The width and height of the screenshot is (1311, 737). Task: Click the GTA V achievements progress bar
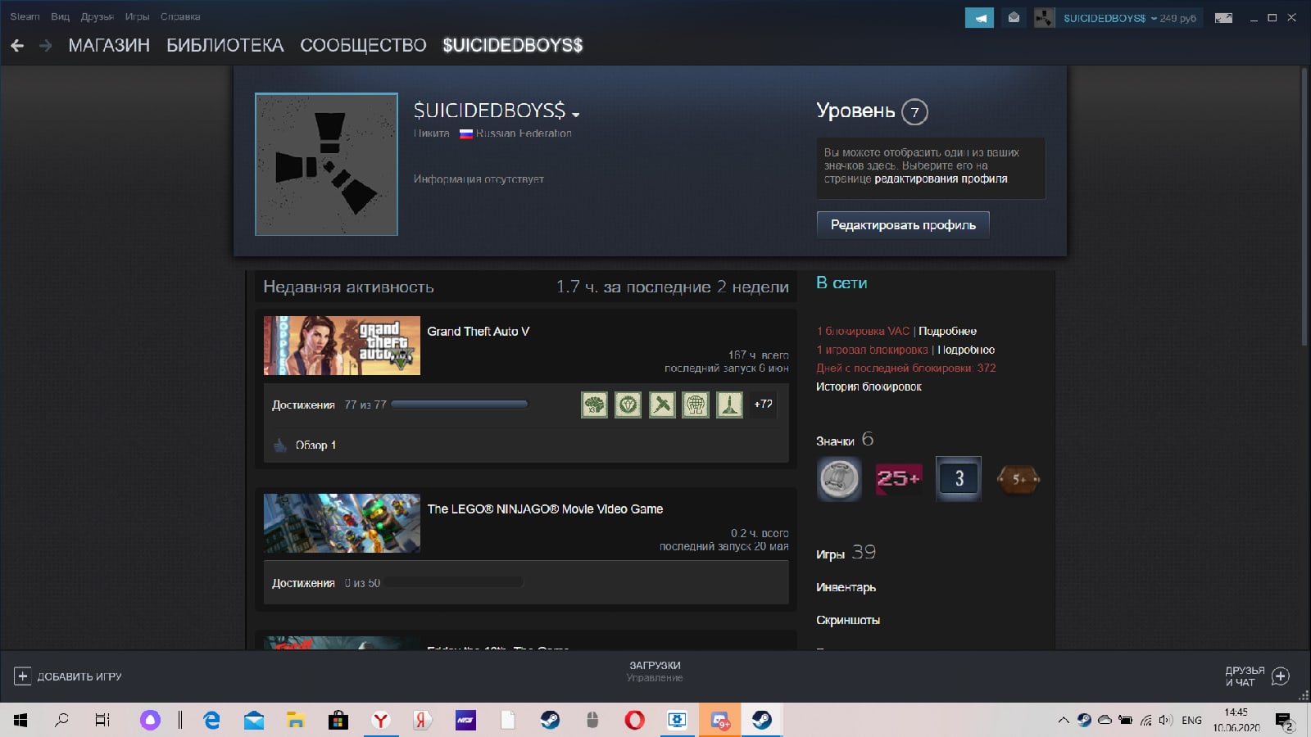(460, 405)
